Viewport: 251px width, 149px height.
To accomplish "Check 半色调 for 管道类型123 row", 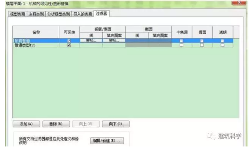I will coord(181,45).
